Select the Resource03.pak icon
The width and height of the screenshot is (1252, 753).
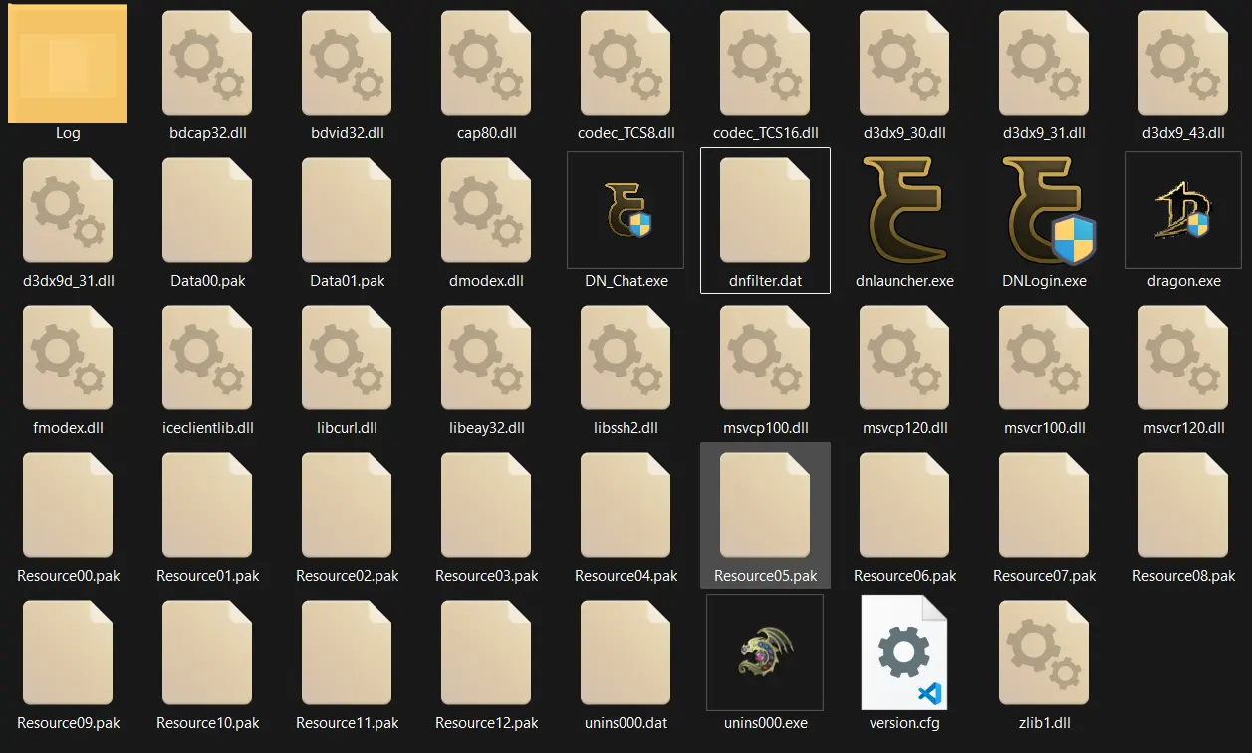pos(486,506)
